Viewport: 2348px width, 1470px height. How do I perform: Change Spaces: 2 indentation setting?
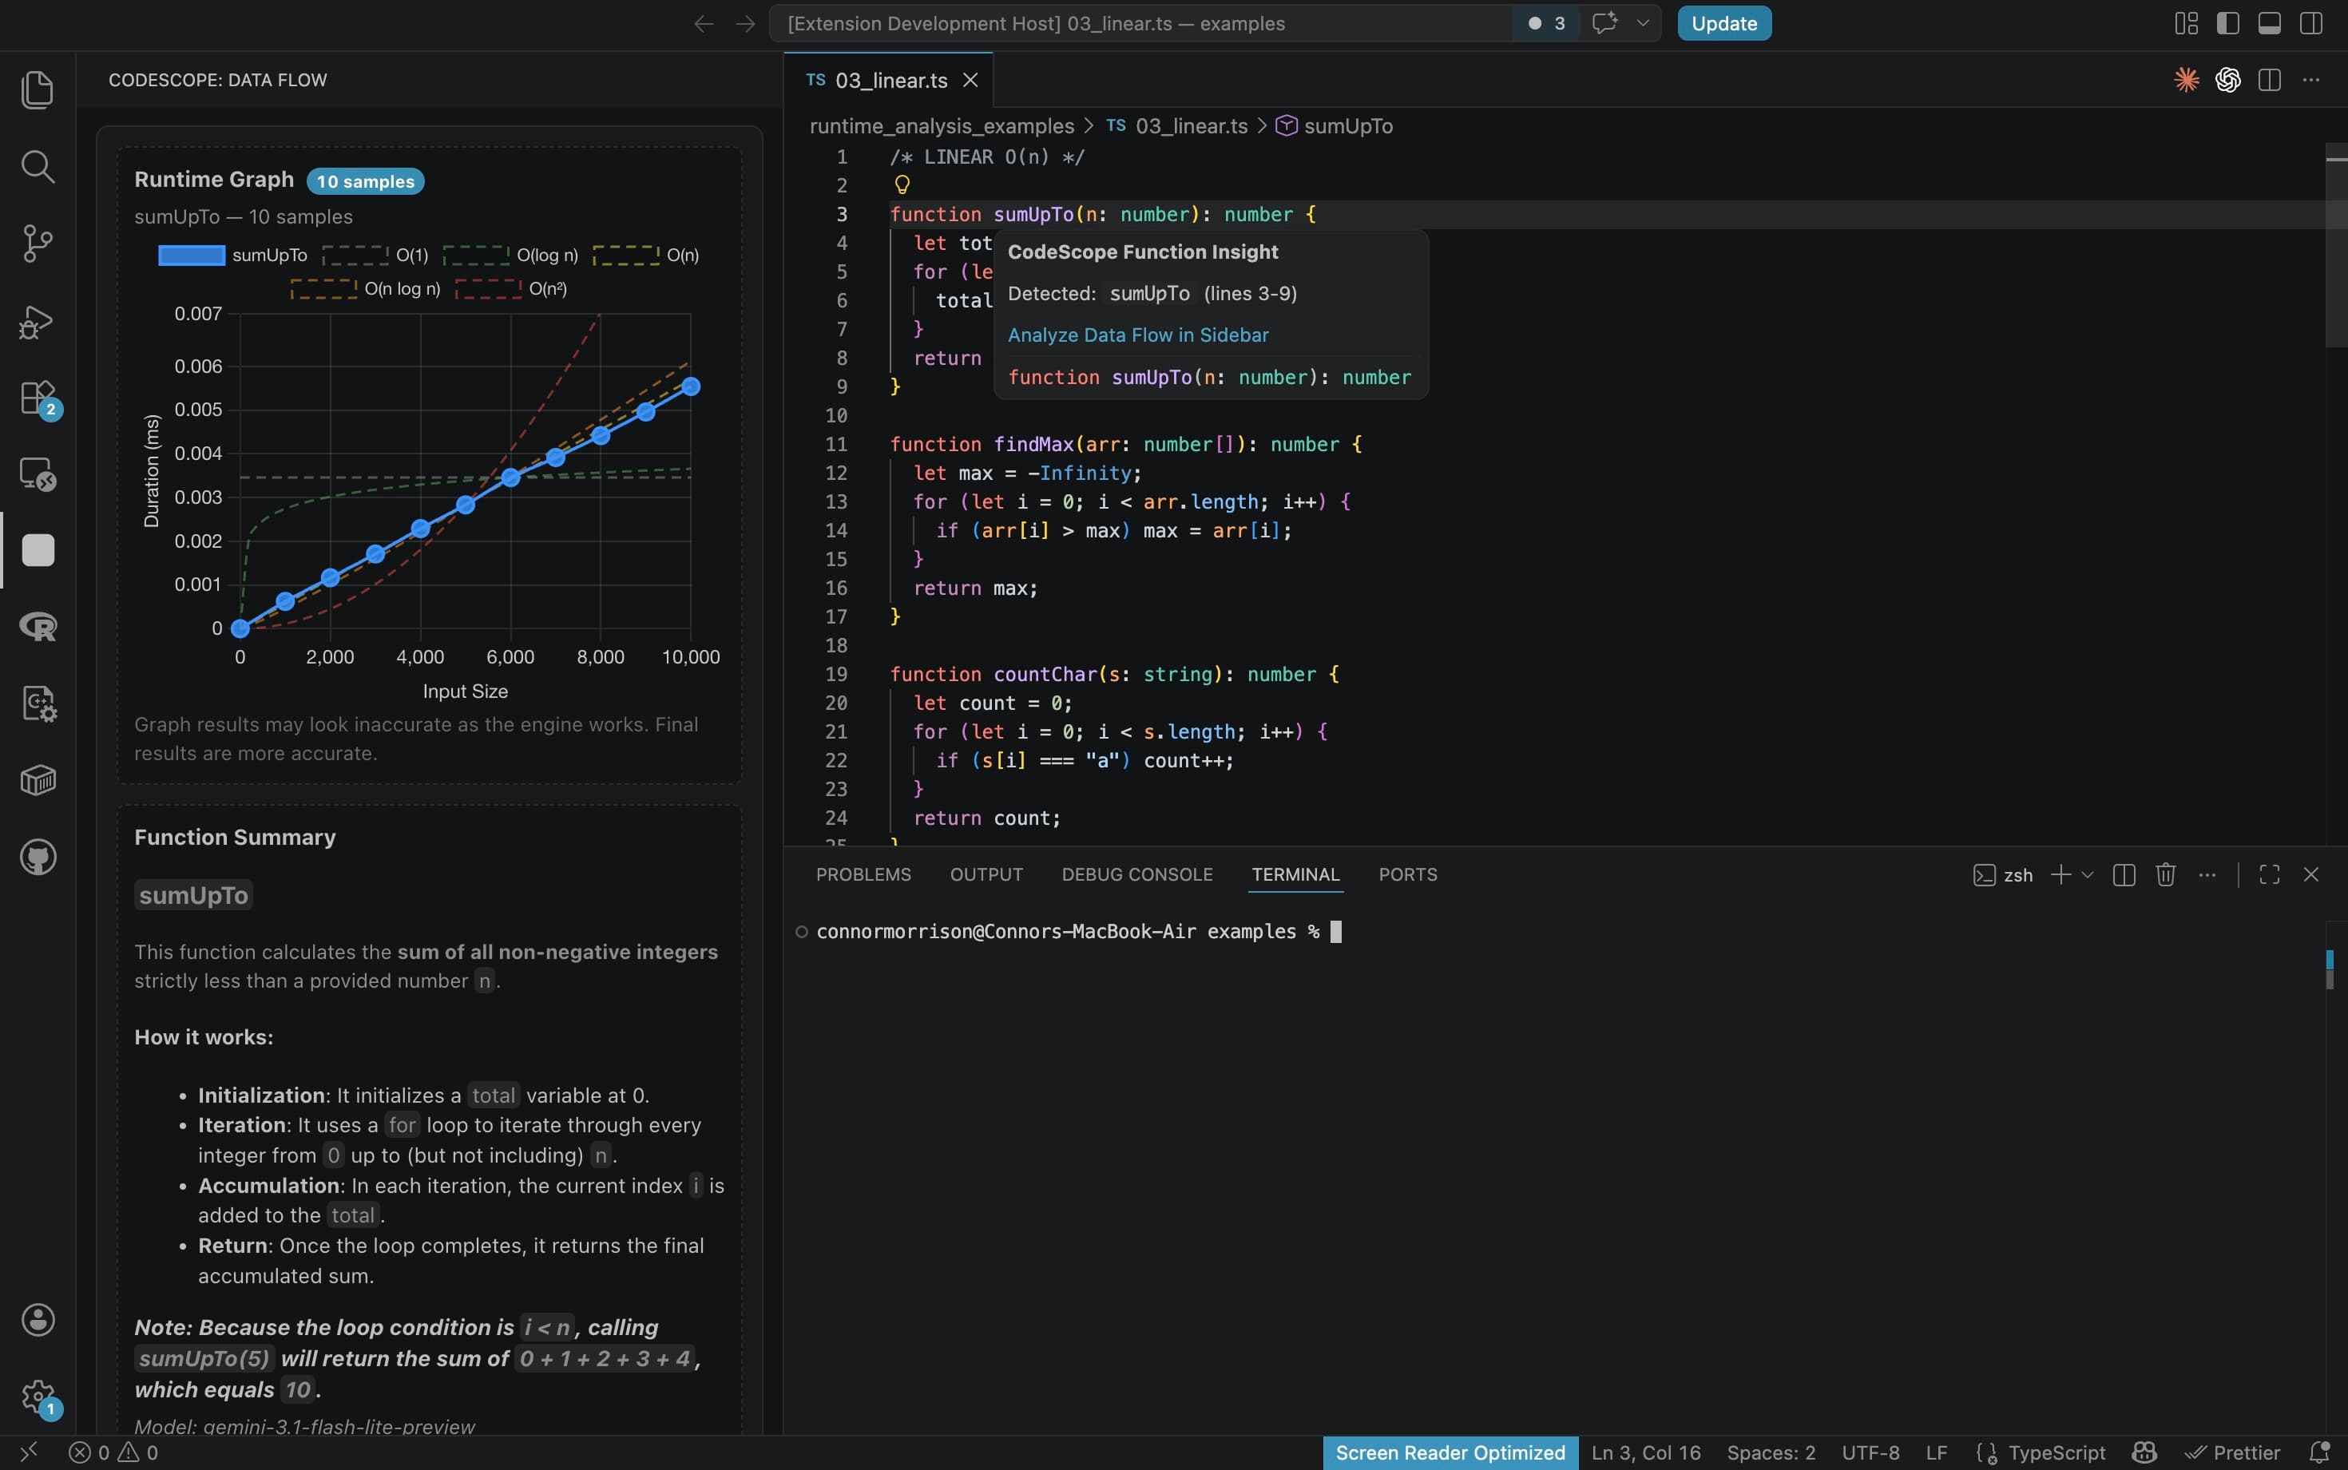(x=1771, y=1452)
